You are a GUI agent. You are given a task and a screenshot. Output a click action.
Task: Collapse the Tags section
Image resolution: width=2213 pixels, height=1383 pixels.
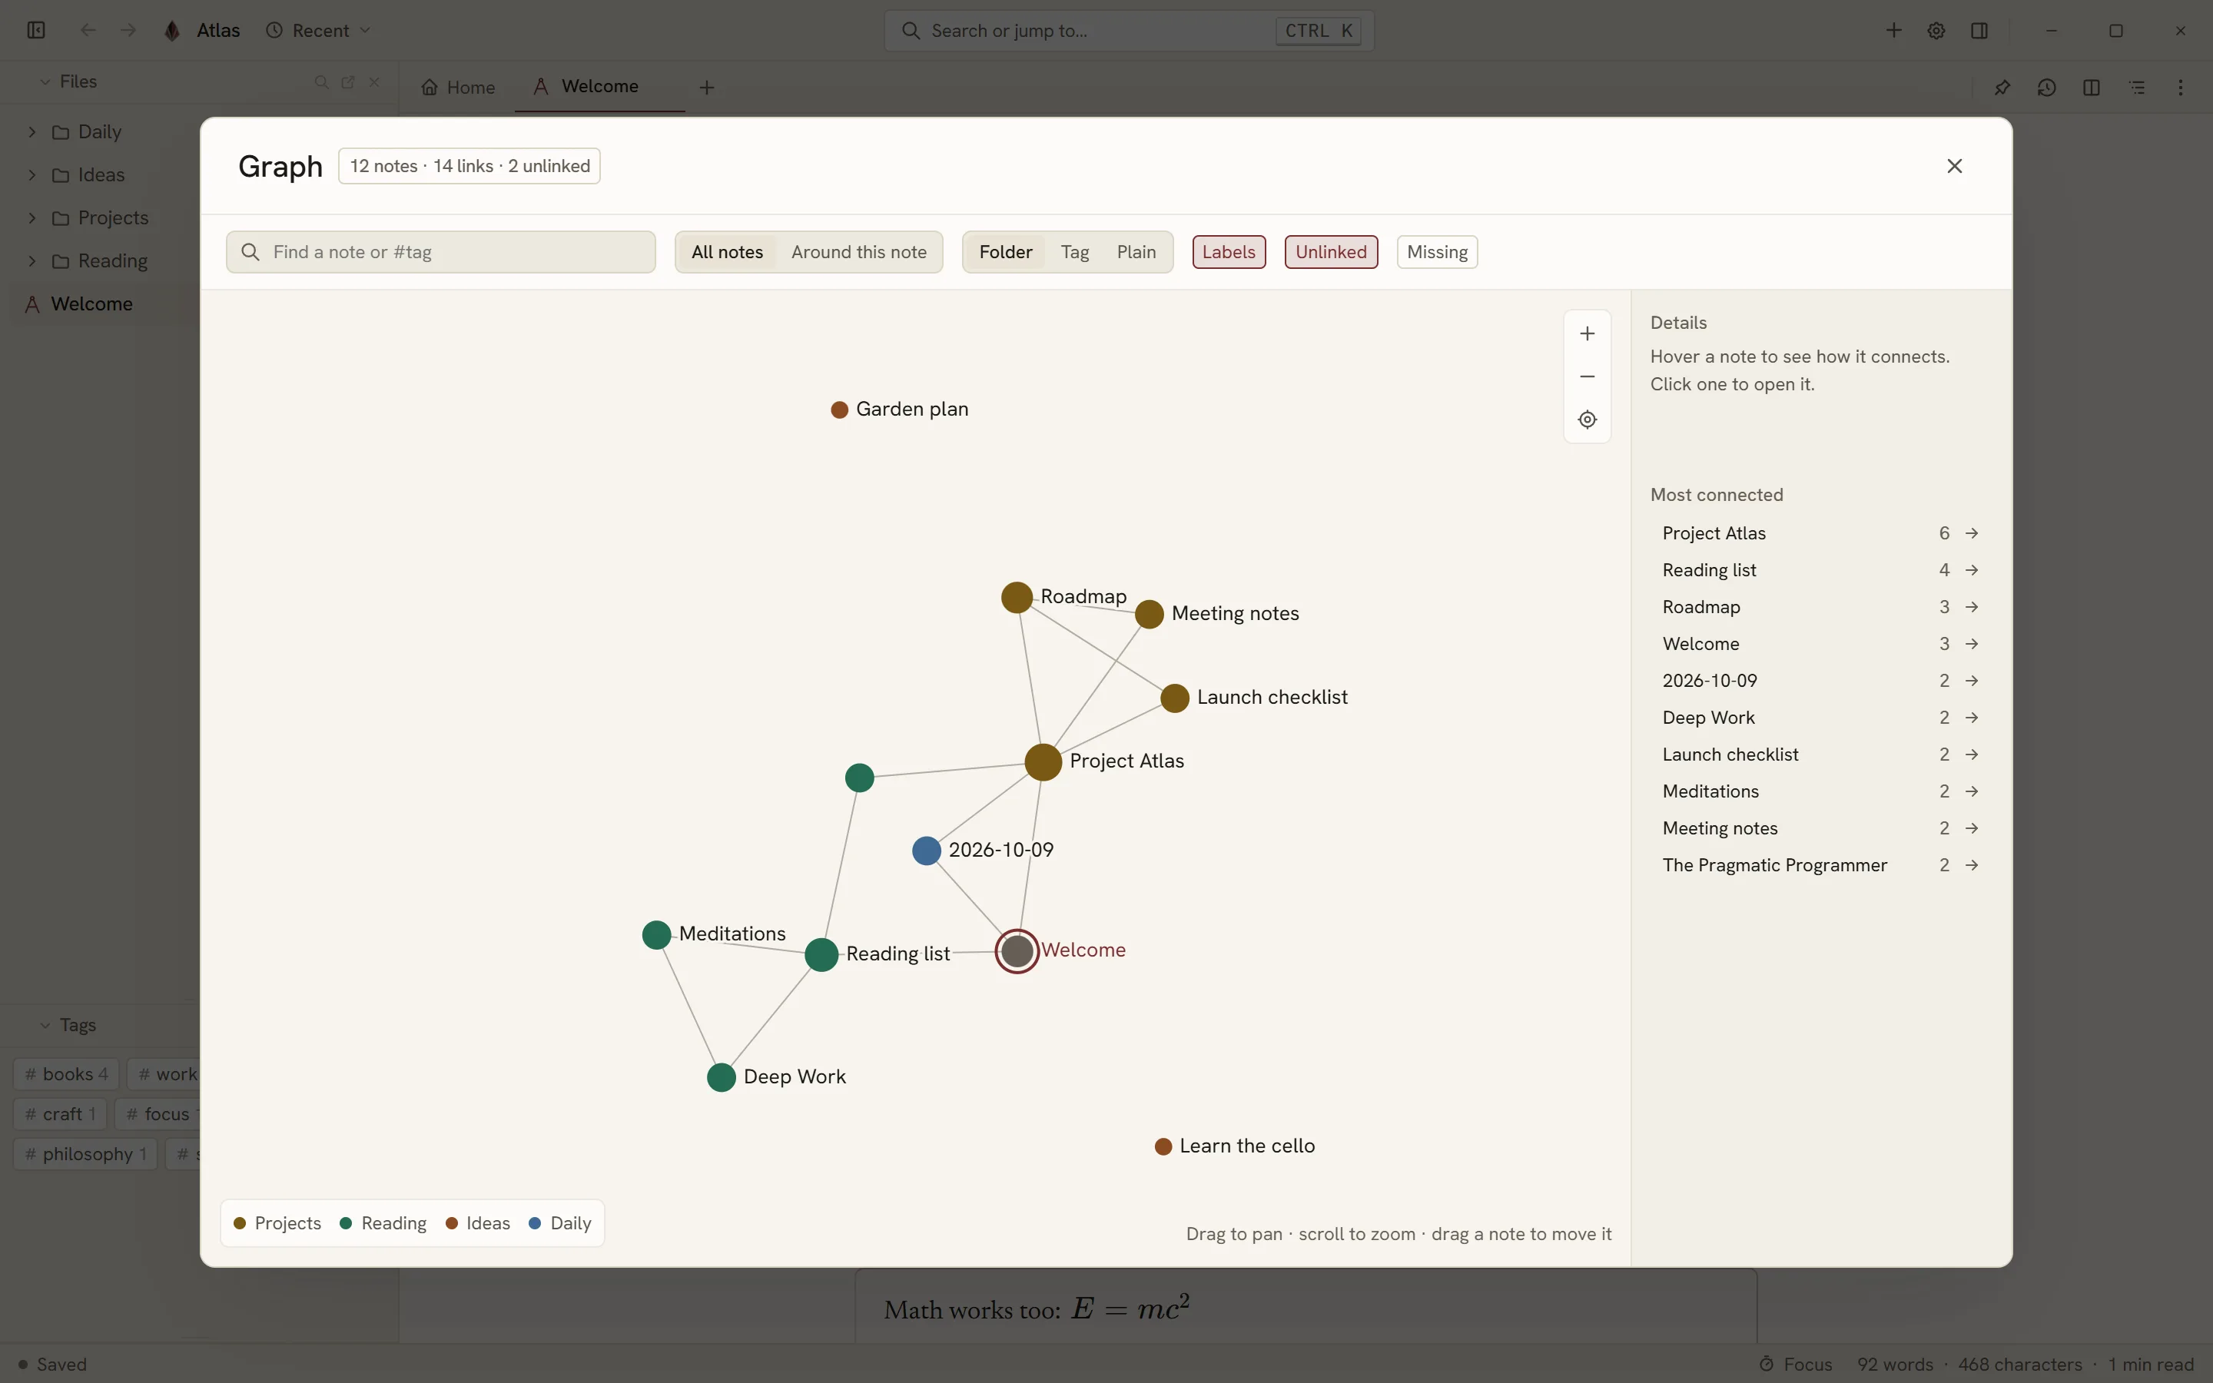(45, 1026)
